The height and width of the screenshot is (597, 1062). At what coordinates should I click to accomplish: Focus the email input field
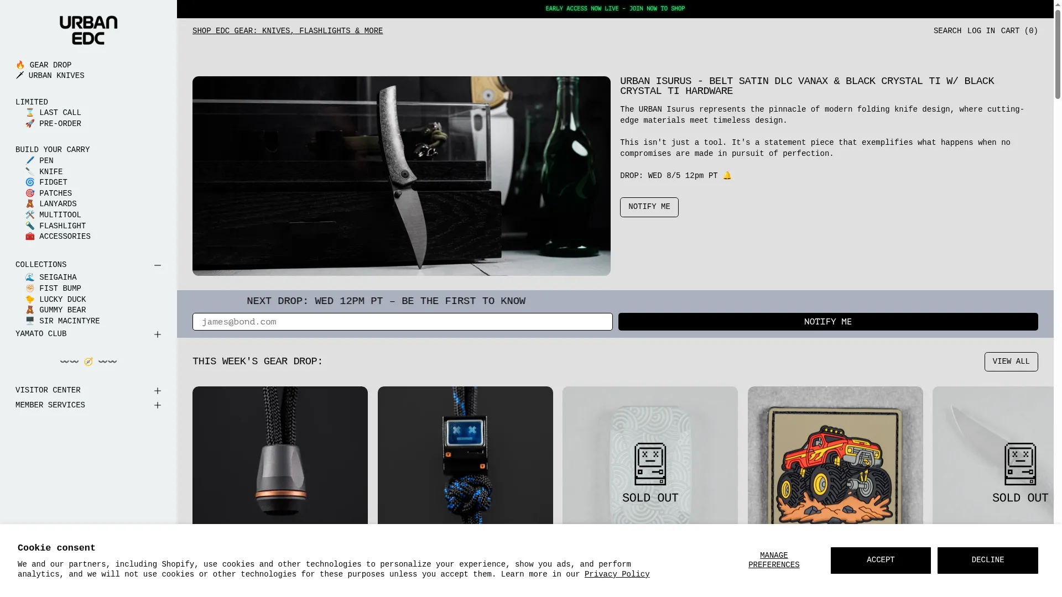tap(402, 322)
